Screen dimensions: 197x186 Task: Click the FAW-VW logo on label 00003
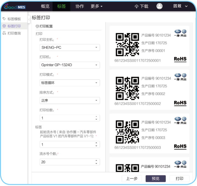[x=180, y=121]
